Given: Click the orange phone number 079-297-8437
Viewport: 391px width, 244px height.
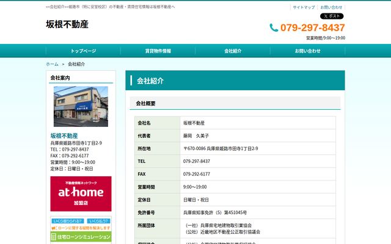Looking at the screenshot, I should (312, 27).
